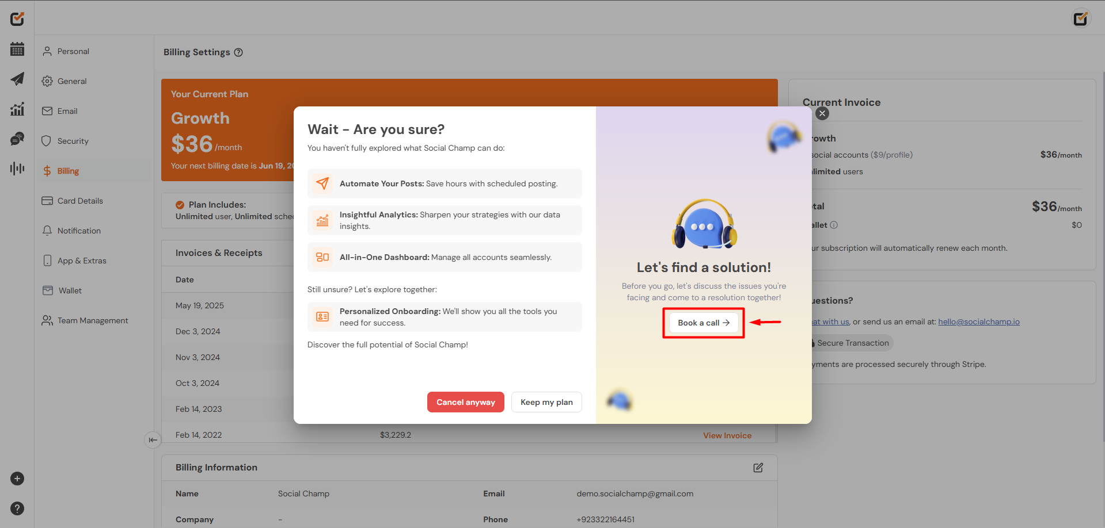The height and width of the screenshot is (528, 1105).
Task: Open Email settings
Action: (94, 111)
